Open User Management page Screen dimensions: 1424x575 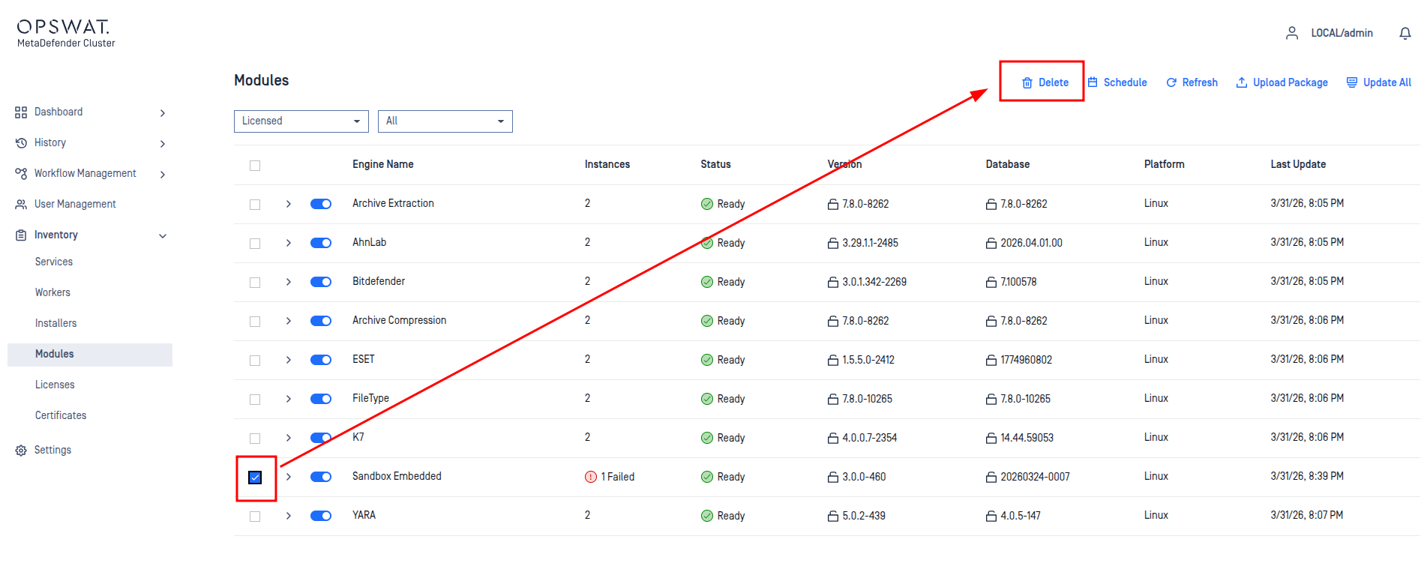[x=75, y=204]
